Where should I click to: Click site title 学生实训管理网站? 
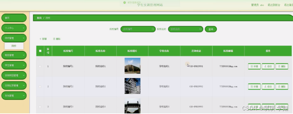pyautogui.click(x=150, y=5)
